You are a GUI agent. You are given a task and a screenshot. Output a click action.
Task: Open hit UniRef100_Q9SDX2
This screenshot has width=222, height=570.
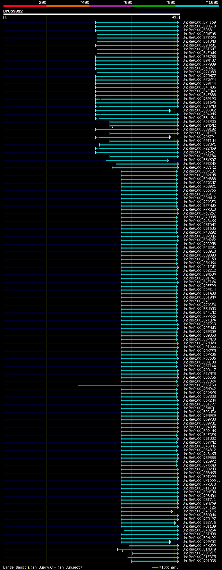(199, 110)
